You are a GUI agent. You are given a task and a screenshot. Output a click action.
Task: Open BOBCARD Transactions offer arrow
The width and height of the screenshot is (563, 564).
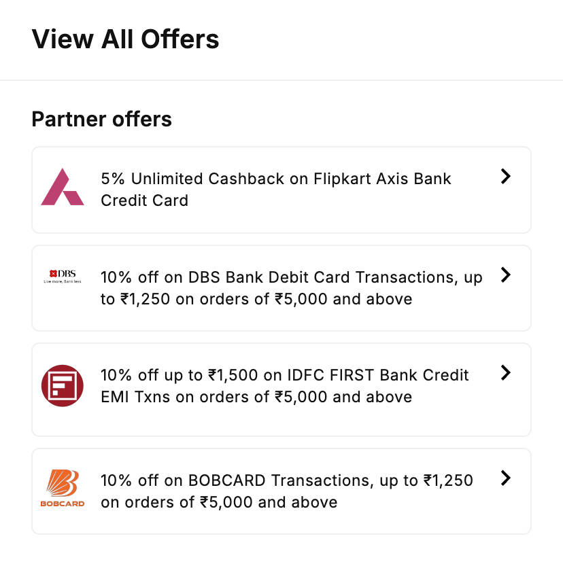(x=505, y=478)
